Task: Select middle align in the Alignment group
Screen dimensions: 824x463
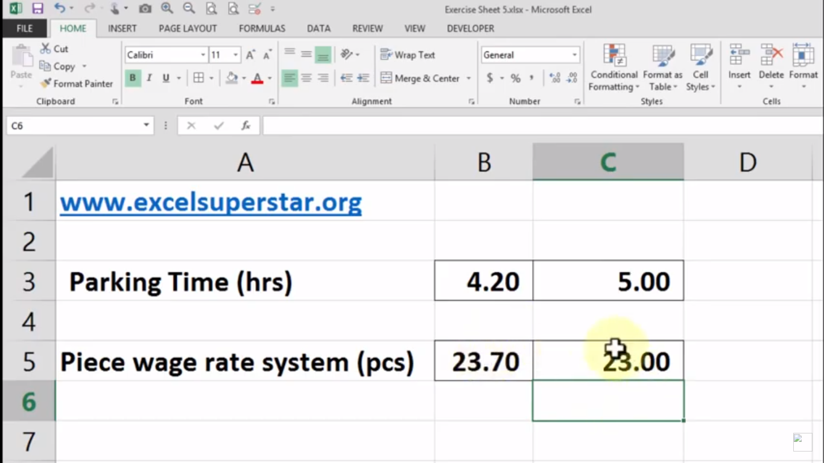Action: (x=306, y=55)
